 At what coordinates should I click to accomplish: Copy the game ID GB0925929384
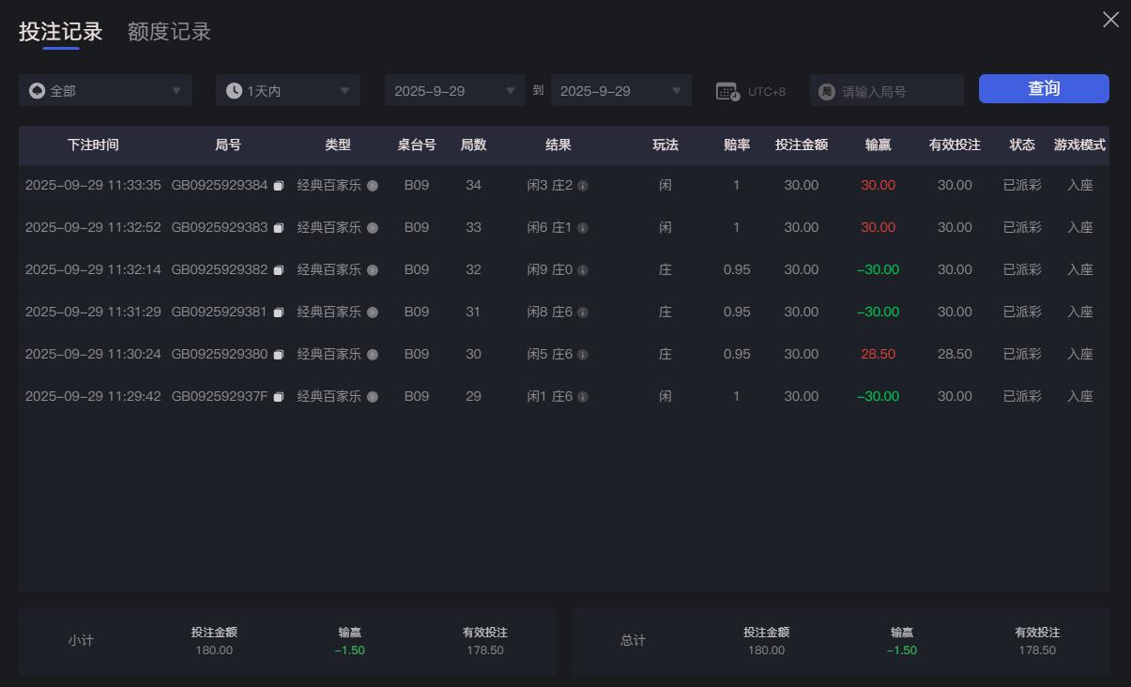pyautogui.click(x=278, y=185)
